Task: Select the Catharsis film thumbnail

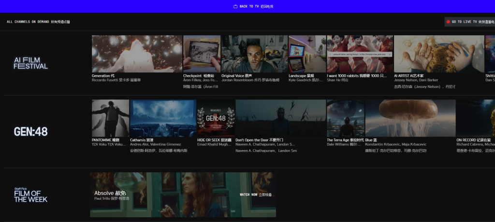Action: click(163, 118)
